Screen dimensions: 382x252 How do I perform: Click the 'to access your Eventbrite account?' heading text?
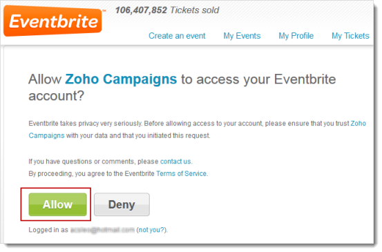182,88
